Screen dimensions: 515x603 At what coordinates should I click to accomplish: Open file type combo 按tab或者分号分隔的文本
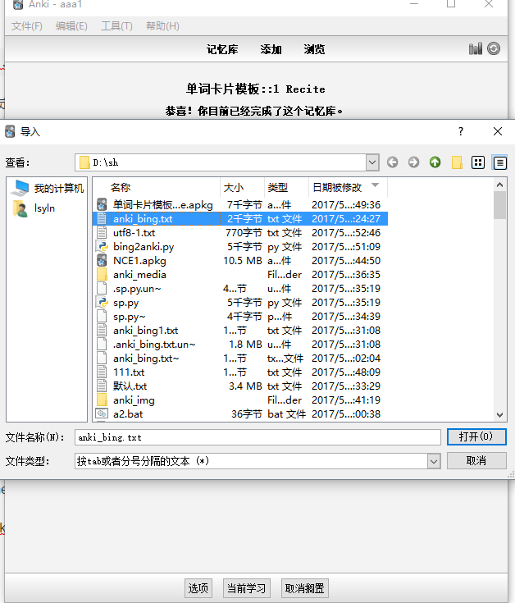pyautogui.click(x=257, y=461)
